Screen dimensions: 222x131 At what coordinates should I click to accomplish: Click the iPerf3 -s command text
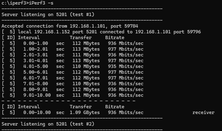[41, 3]
